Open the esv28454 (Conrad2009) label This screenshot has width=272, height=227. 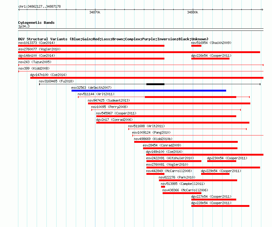[162, 145]
